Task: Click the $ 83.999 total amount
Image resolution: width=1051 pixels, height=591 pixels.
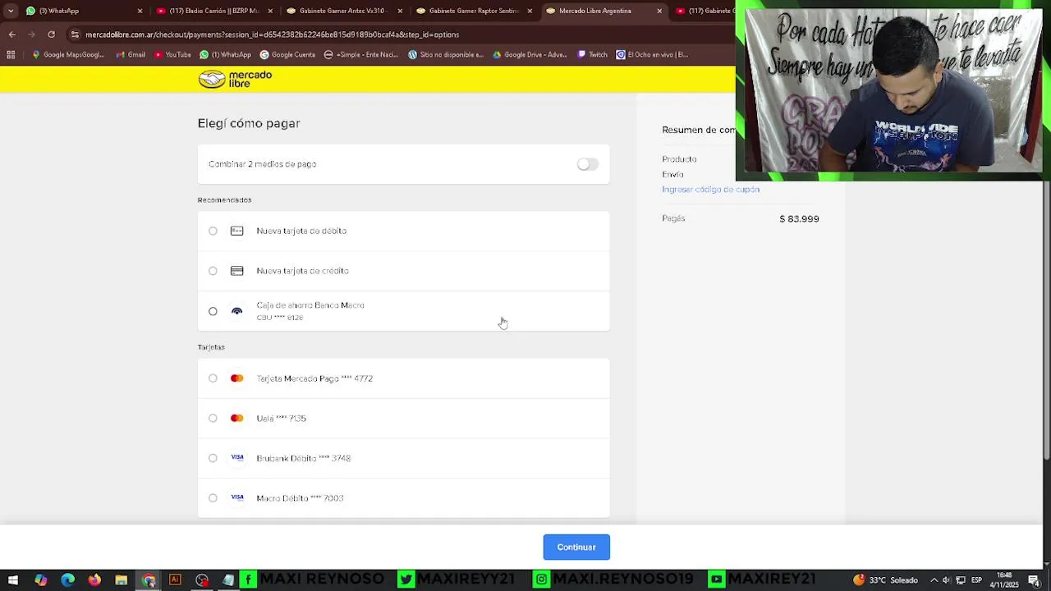Action: click(x=799, y=219)
